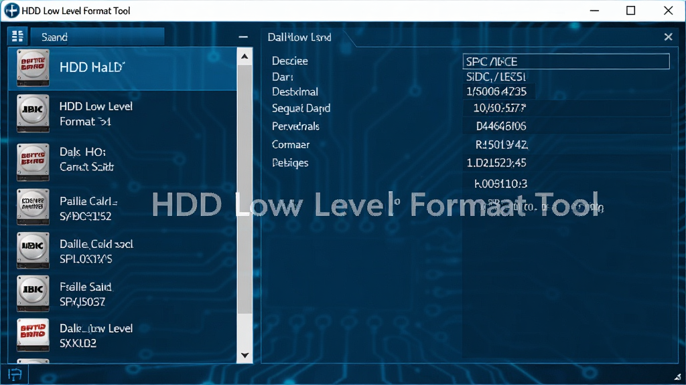Click the Dalk Low Level drive icon
686x385 pixels.
33,335
